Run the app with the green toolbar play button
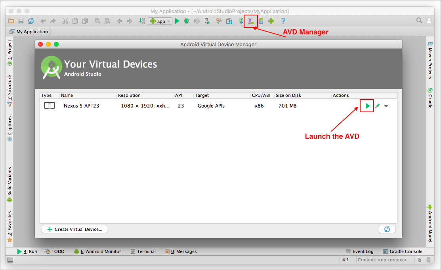The height and width of the screenshot is (270, 441). (177, 21)
